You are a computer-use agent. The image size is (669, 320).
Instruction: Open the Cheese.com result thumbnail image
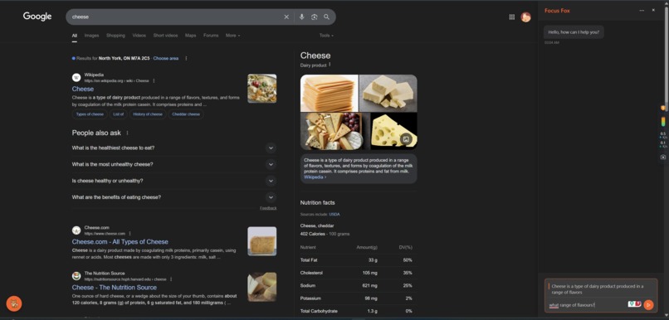262,241
